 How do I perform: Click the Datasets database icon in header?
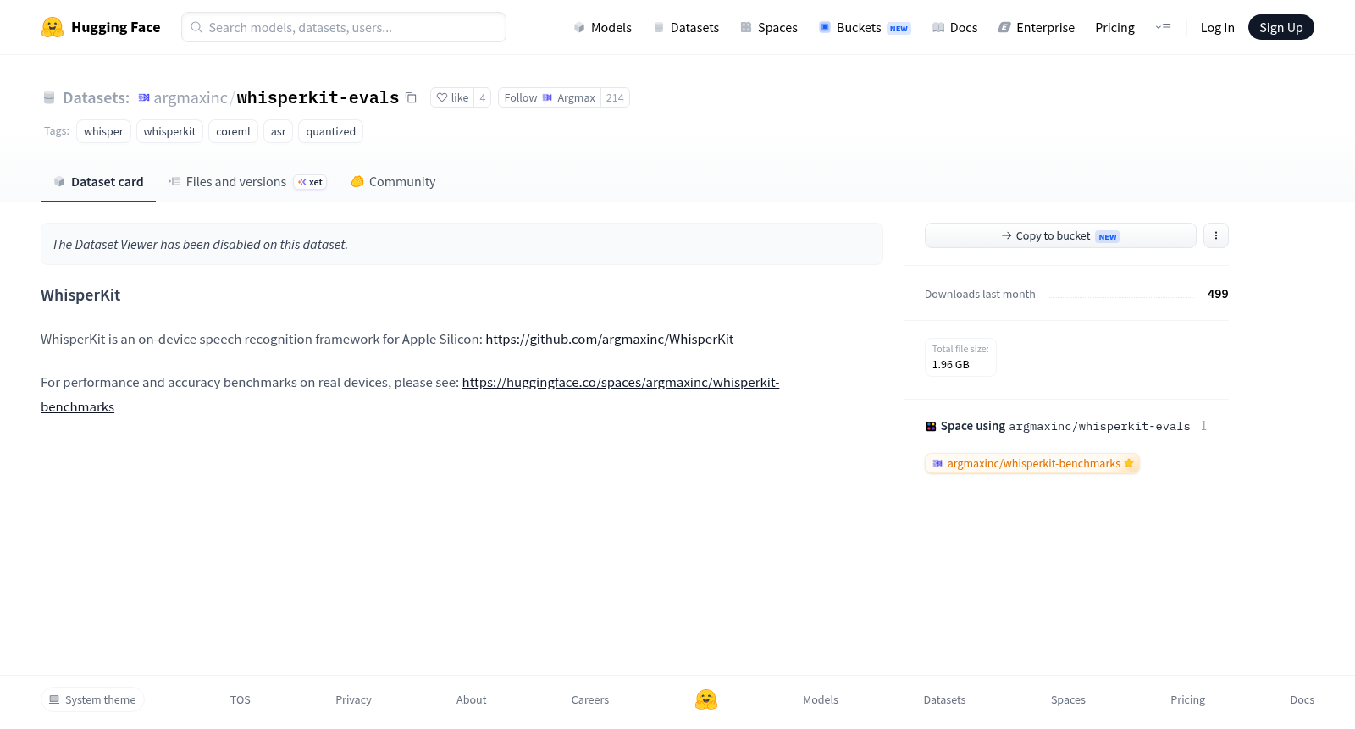[x=49, y=97]
